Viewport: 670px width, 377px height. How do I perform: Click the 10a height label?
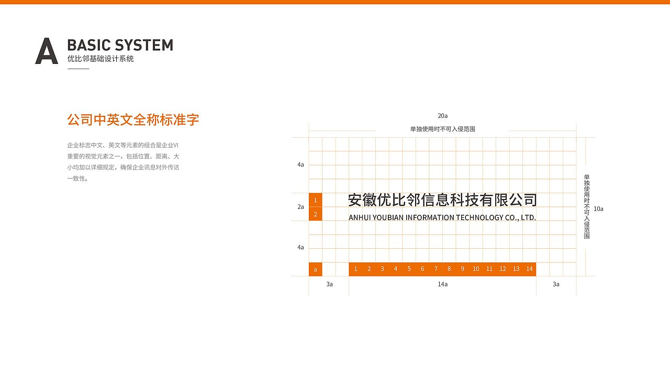coord(598,209)
